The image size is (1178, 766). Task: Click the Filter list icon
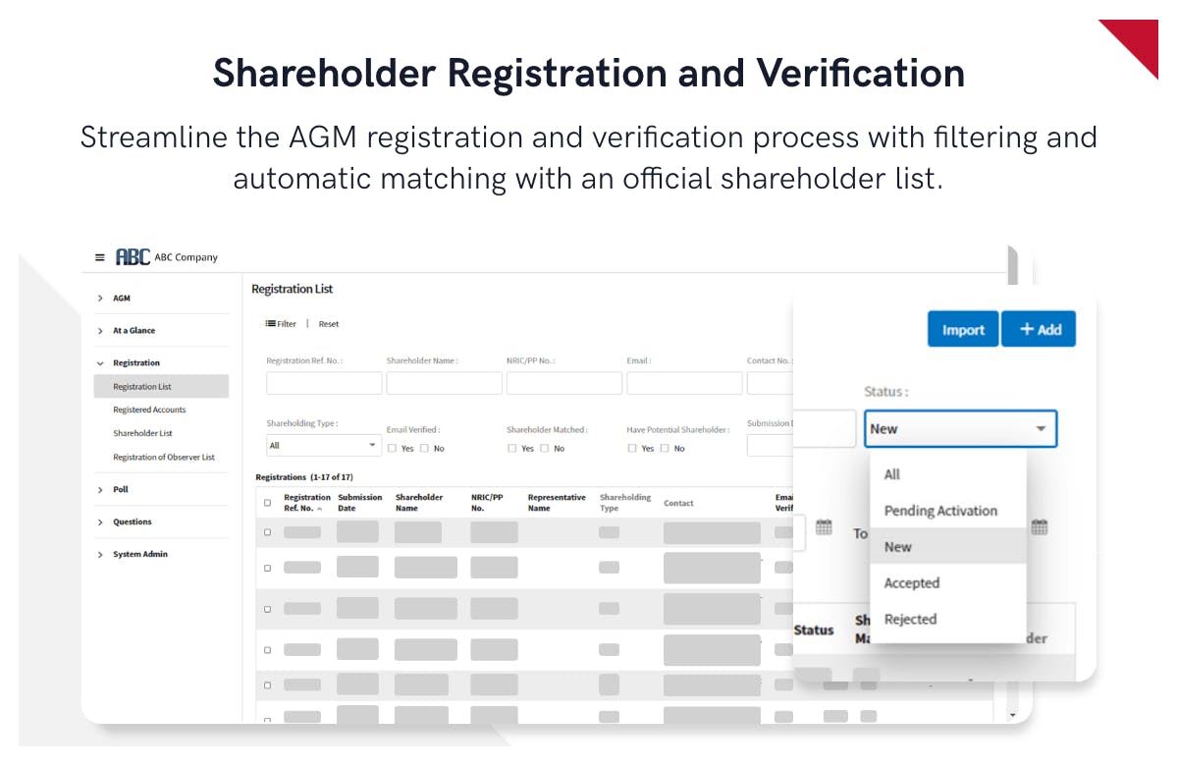click(x=271, y=324)
